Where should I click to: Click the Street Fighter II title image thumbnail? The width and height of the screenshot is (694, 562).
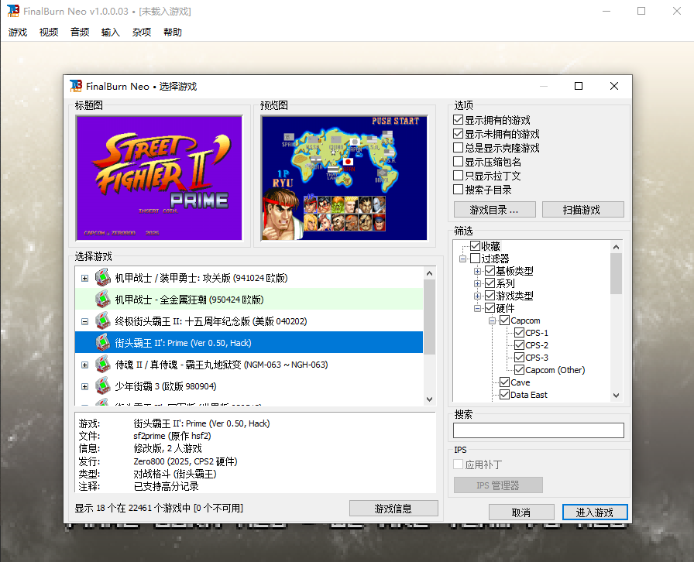click(x=159, y=177)
